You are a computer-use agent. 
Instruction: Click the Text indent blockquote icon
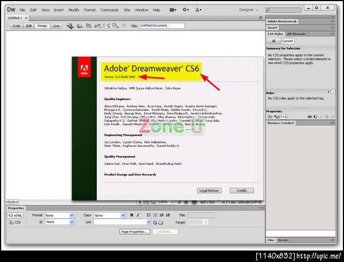tap(168, 215)
